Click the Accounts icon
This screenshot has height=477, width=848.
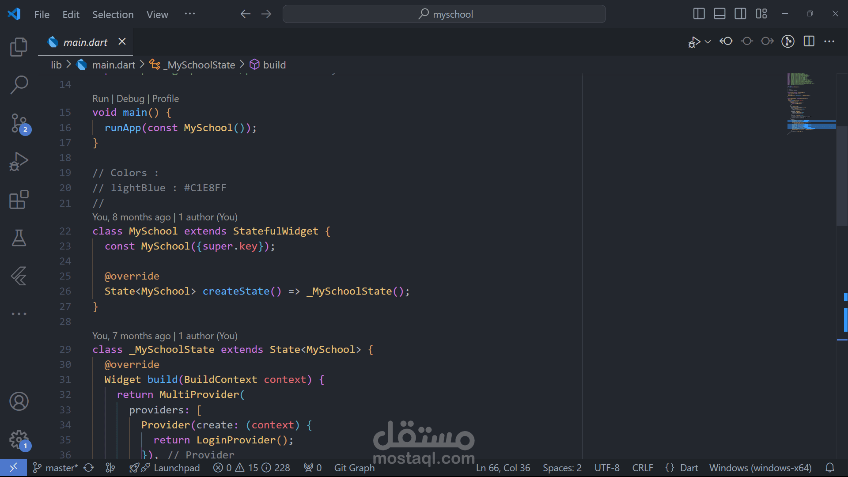pos(19,401)
